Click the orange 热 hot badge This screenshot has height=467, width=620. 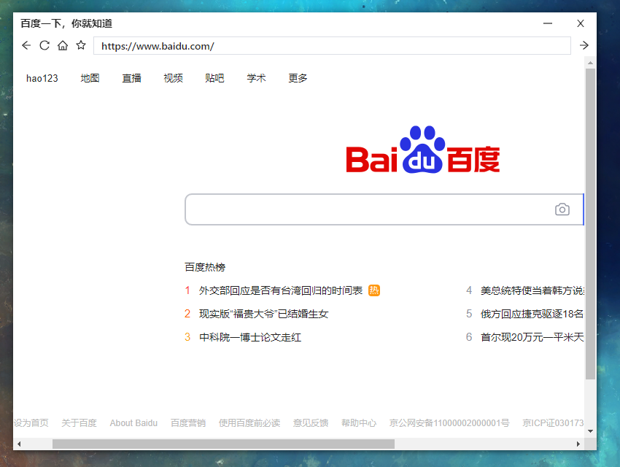(374, 290)
